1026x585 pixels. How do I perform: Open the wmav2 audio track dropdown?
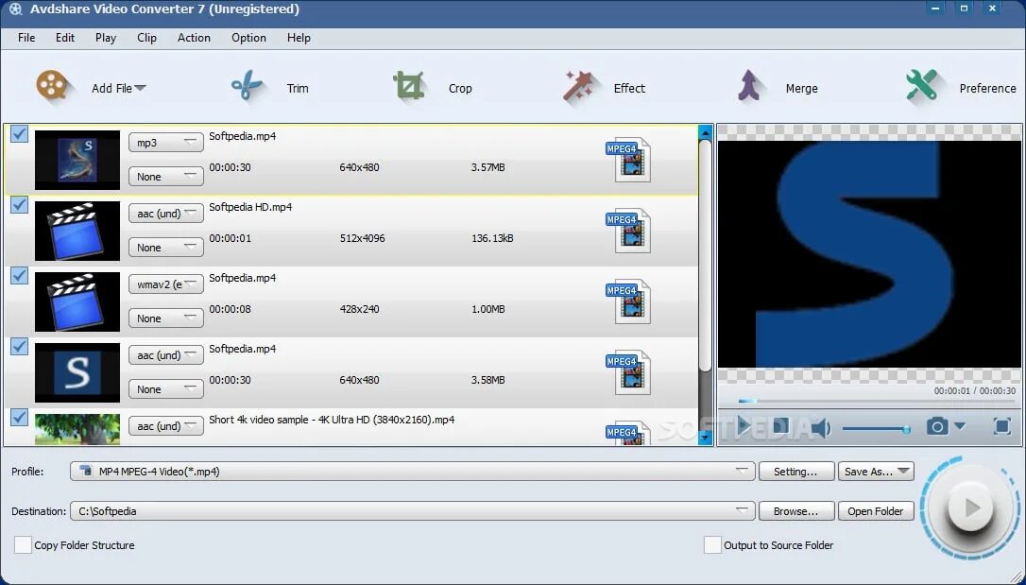point(165,284)
